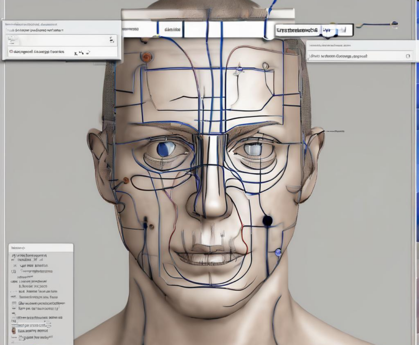Select the orange marker on left cheek

coord(126,180)
